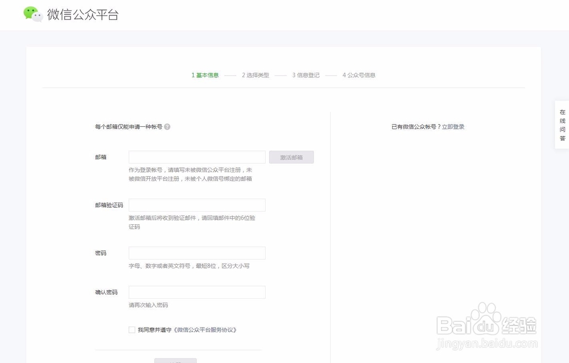Image resolution: width=569 pixels, height=363 pixels.
Task: Click the 微信公众平台 title
Action: (83, 15)
